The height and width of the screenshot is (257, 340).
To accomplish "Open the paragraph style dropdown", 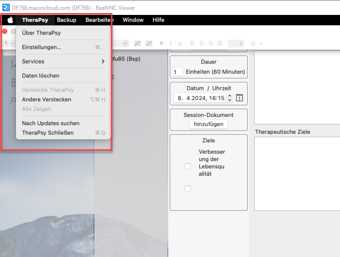I will click(x=9, y=43).
